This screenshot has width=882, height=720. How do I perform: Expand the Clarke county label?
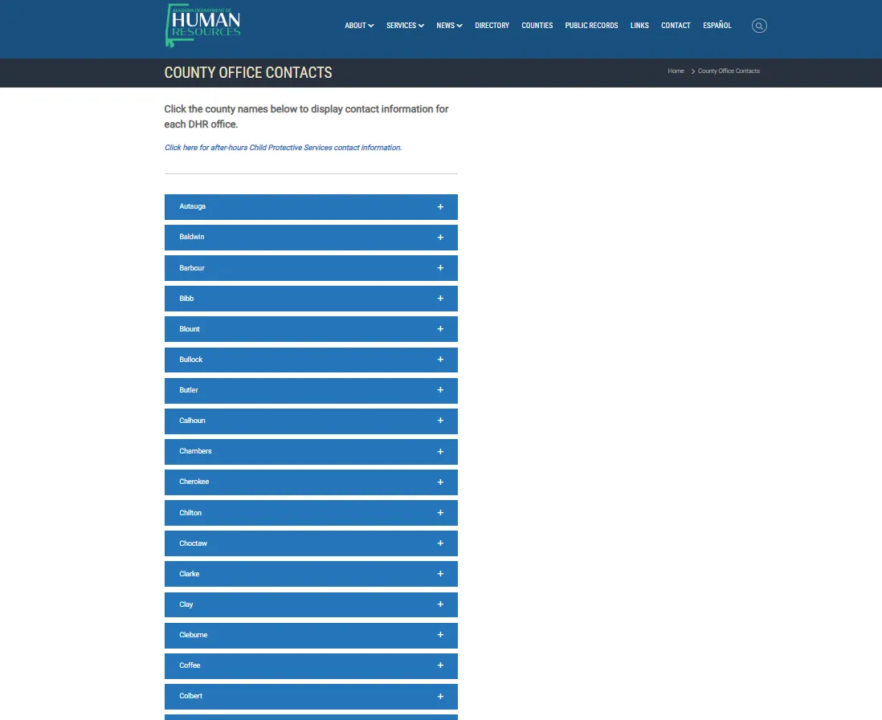pyautogui.click(x=189, y=574)
